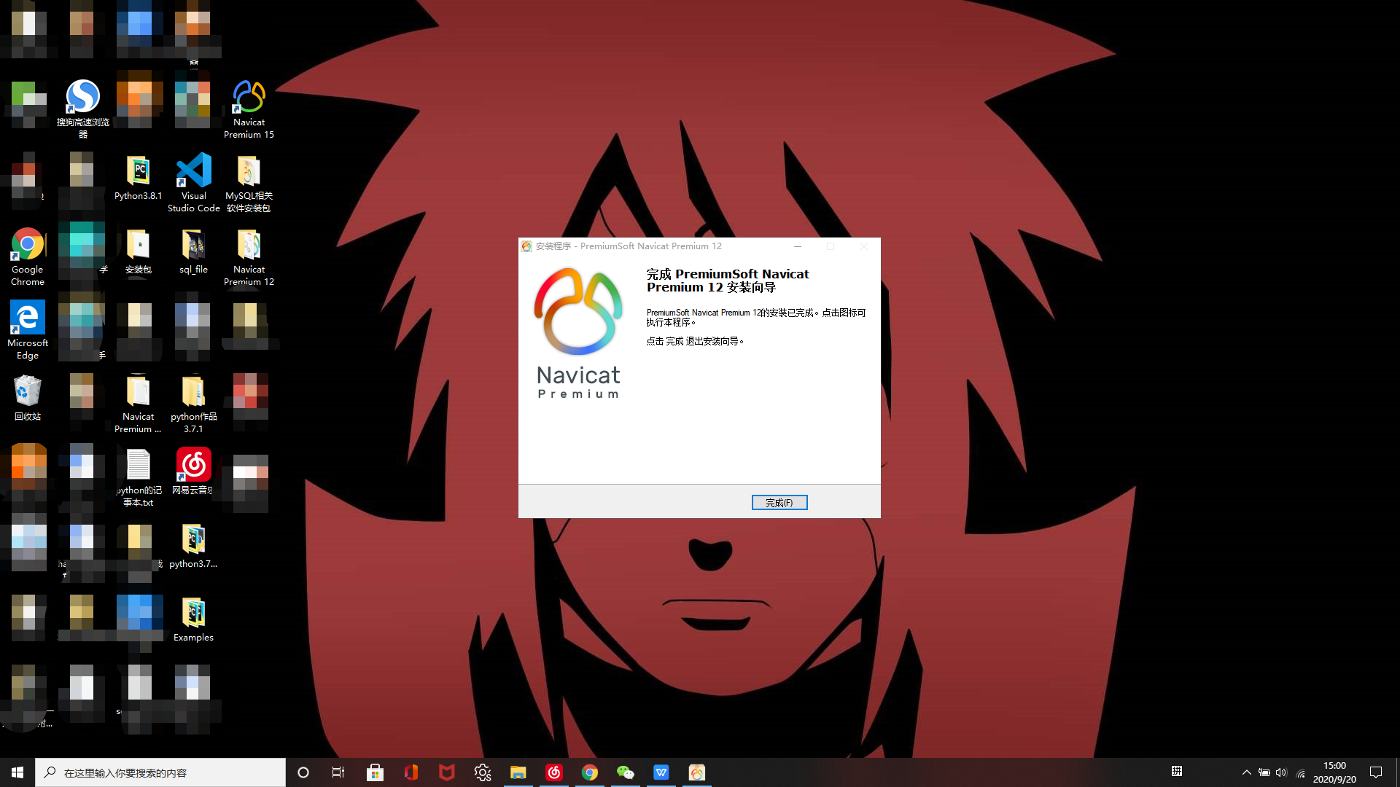The width and height of the screenshot is (1400, 787).
Task: Open the notification center icon
Action: coord(1376,772)
